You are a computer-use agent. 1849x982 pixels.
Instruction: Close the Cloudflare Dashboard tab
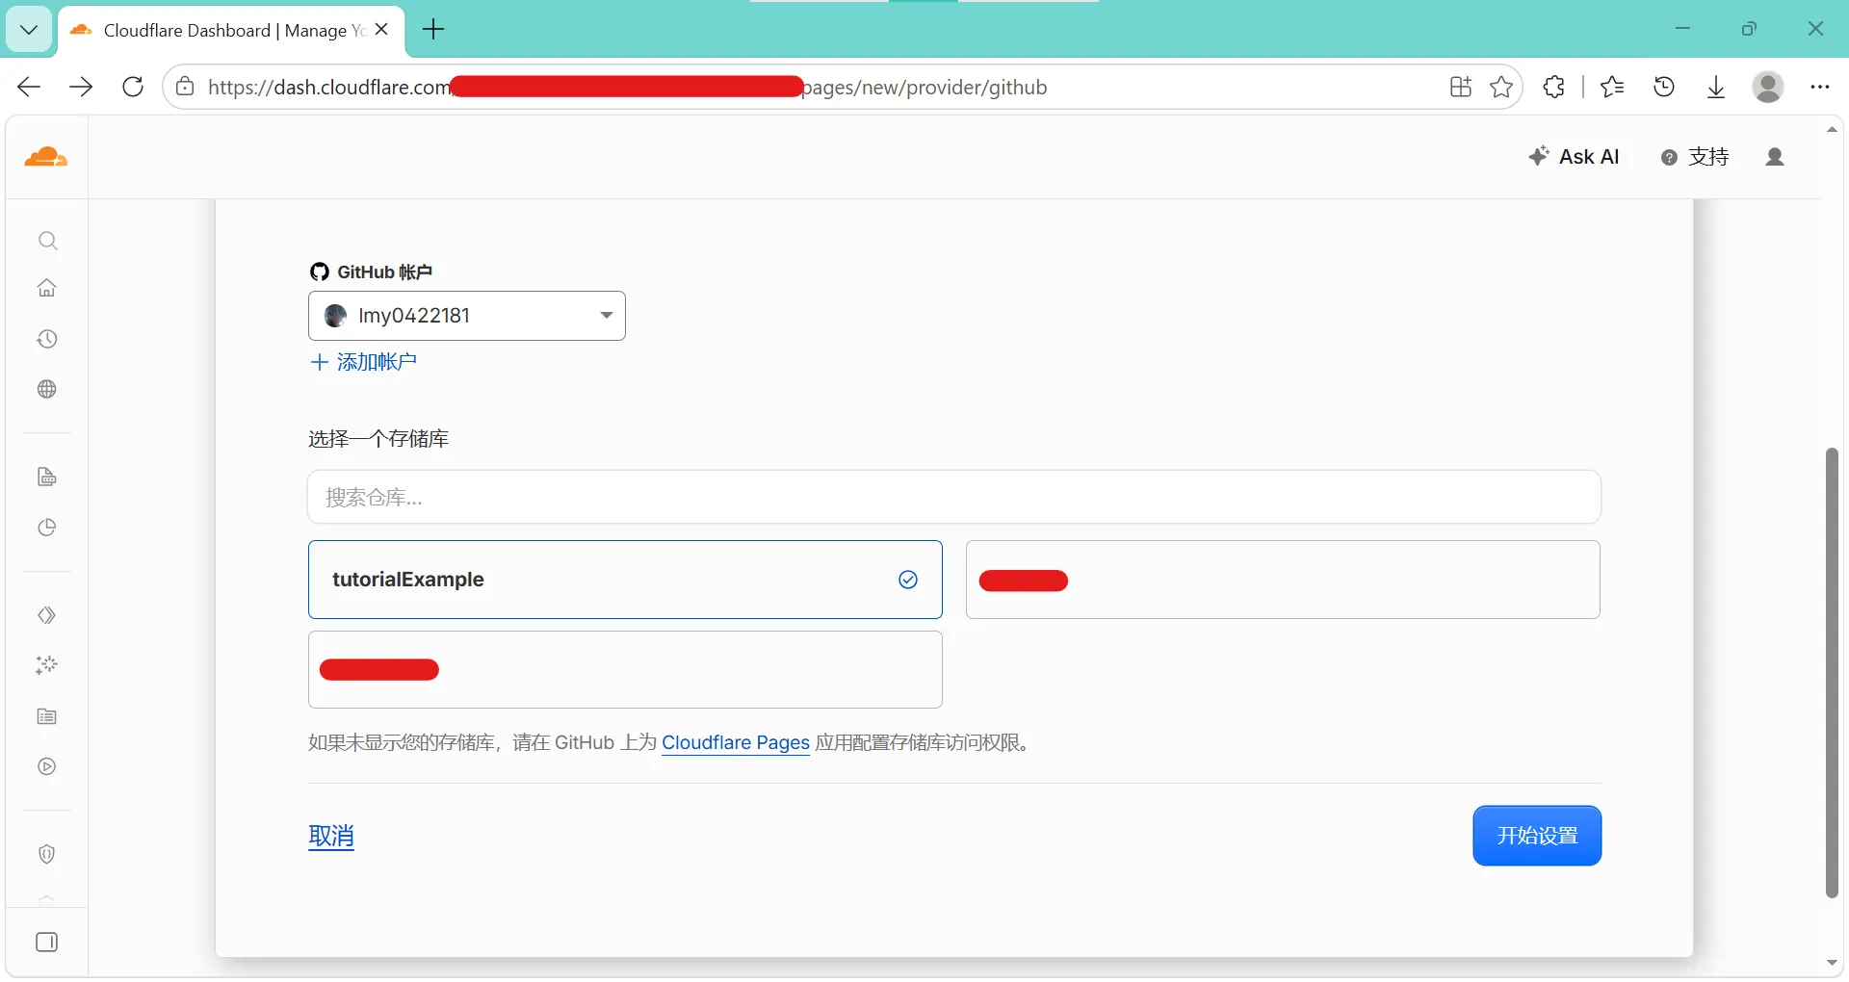pyautogui.click(x=381, y=30)
